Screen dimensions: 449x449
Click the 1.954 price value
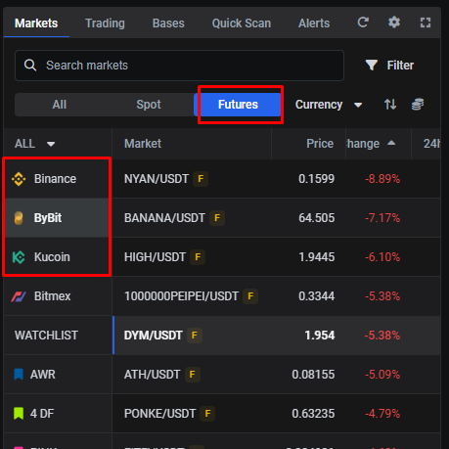(x=320, y=336)
